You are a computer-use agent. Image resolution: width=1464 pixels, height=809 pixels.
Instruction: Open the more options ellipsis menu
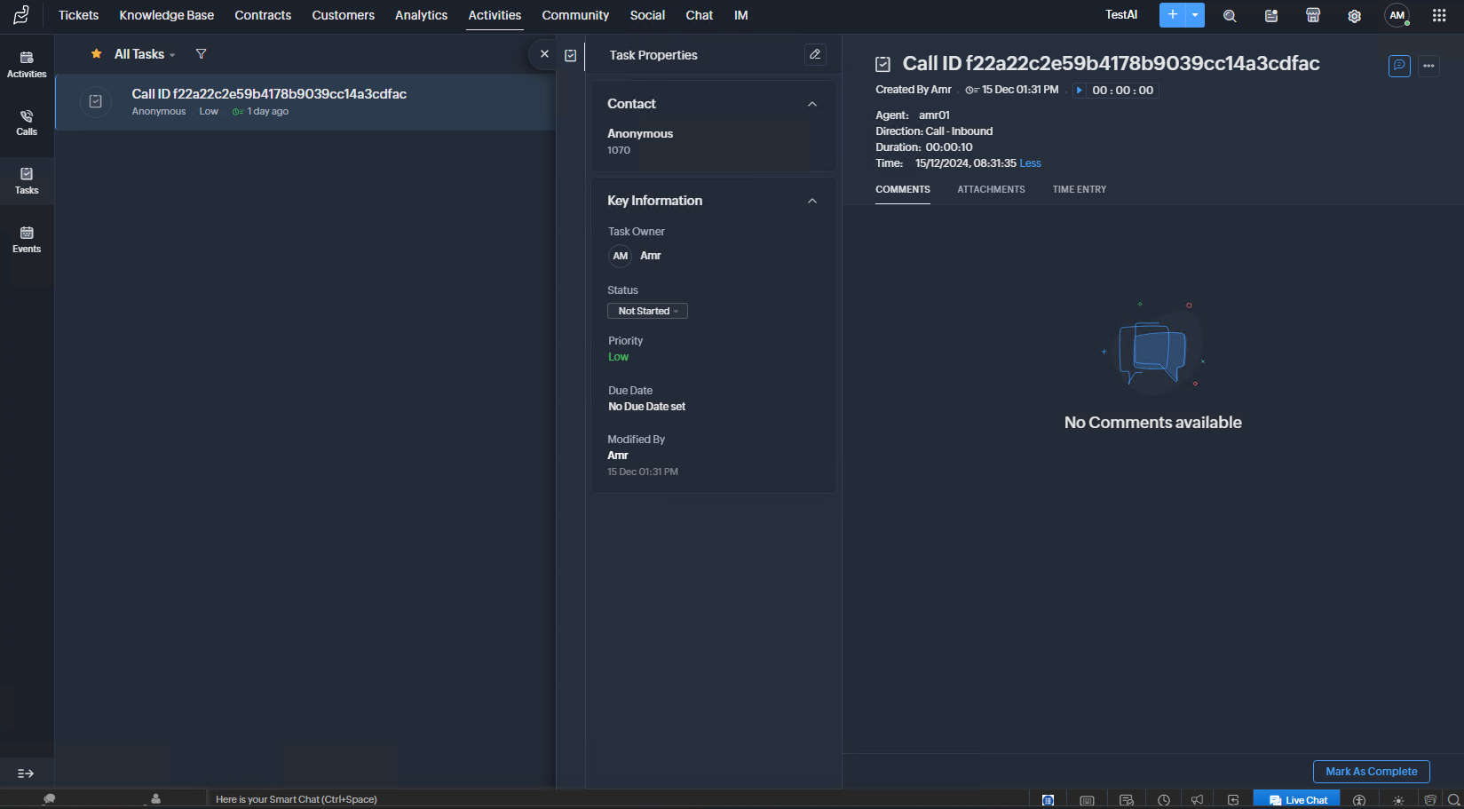1428,66
